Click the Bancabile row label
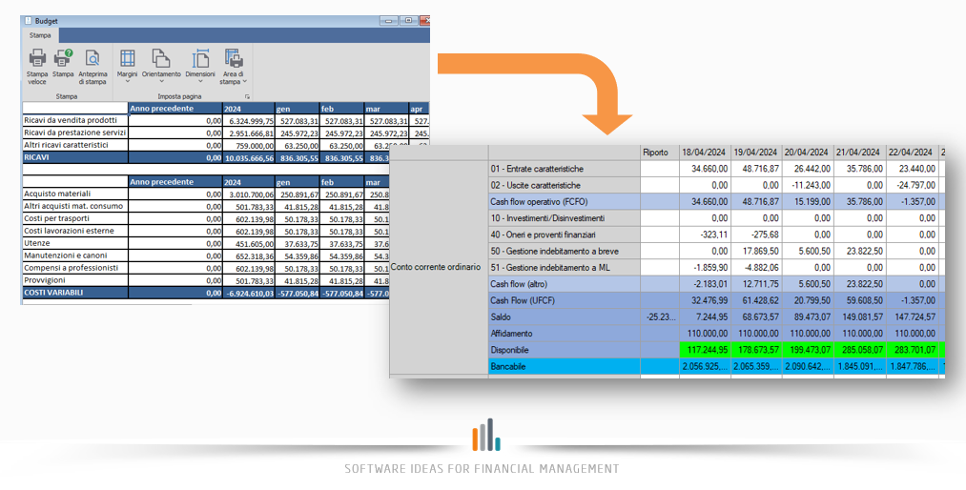Image resolution: width=966 pixels, height=490 pixels. (x=564, y=367)
